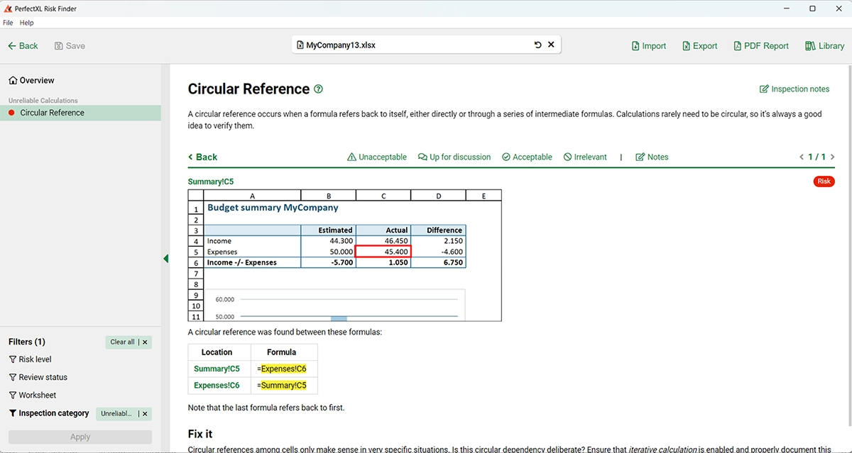Click the Clear all filters button

pos(123,342)
